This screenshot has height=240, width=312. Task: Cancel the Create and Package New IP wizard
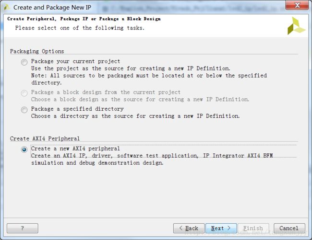click(289, 229)
